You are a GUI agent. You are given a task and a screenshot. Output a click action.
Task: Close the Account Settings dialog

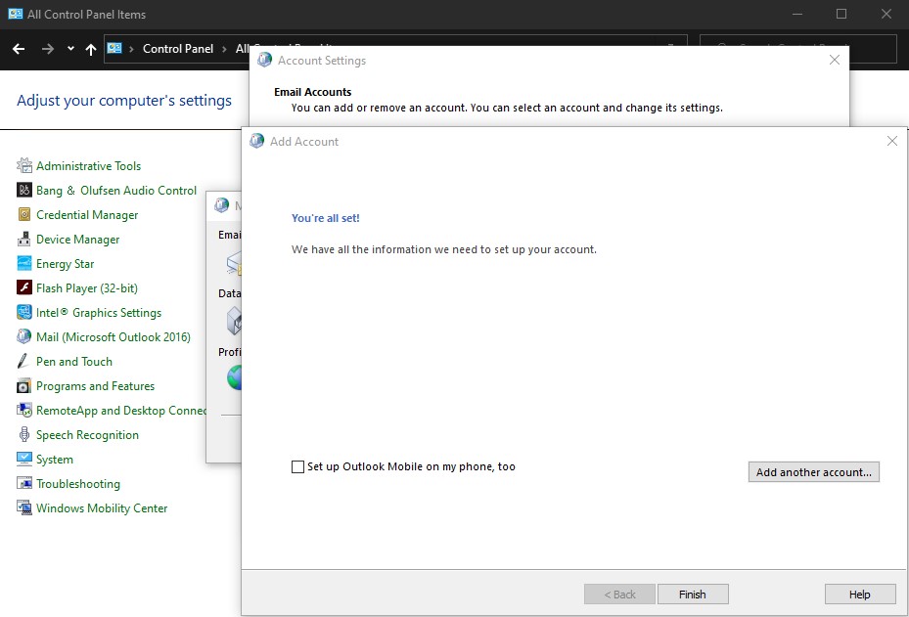pos(835,60)
